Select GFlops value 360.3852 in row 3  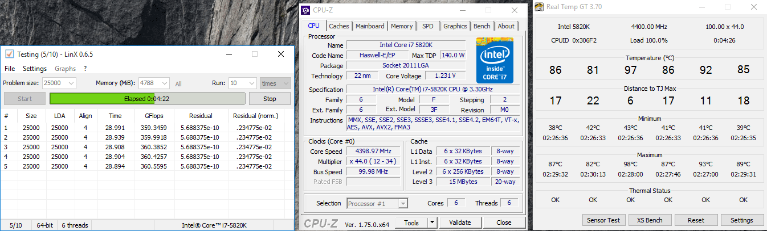coord(153,147)
